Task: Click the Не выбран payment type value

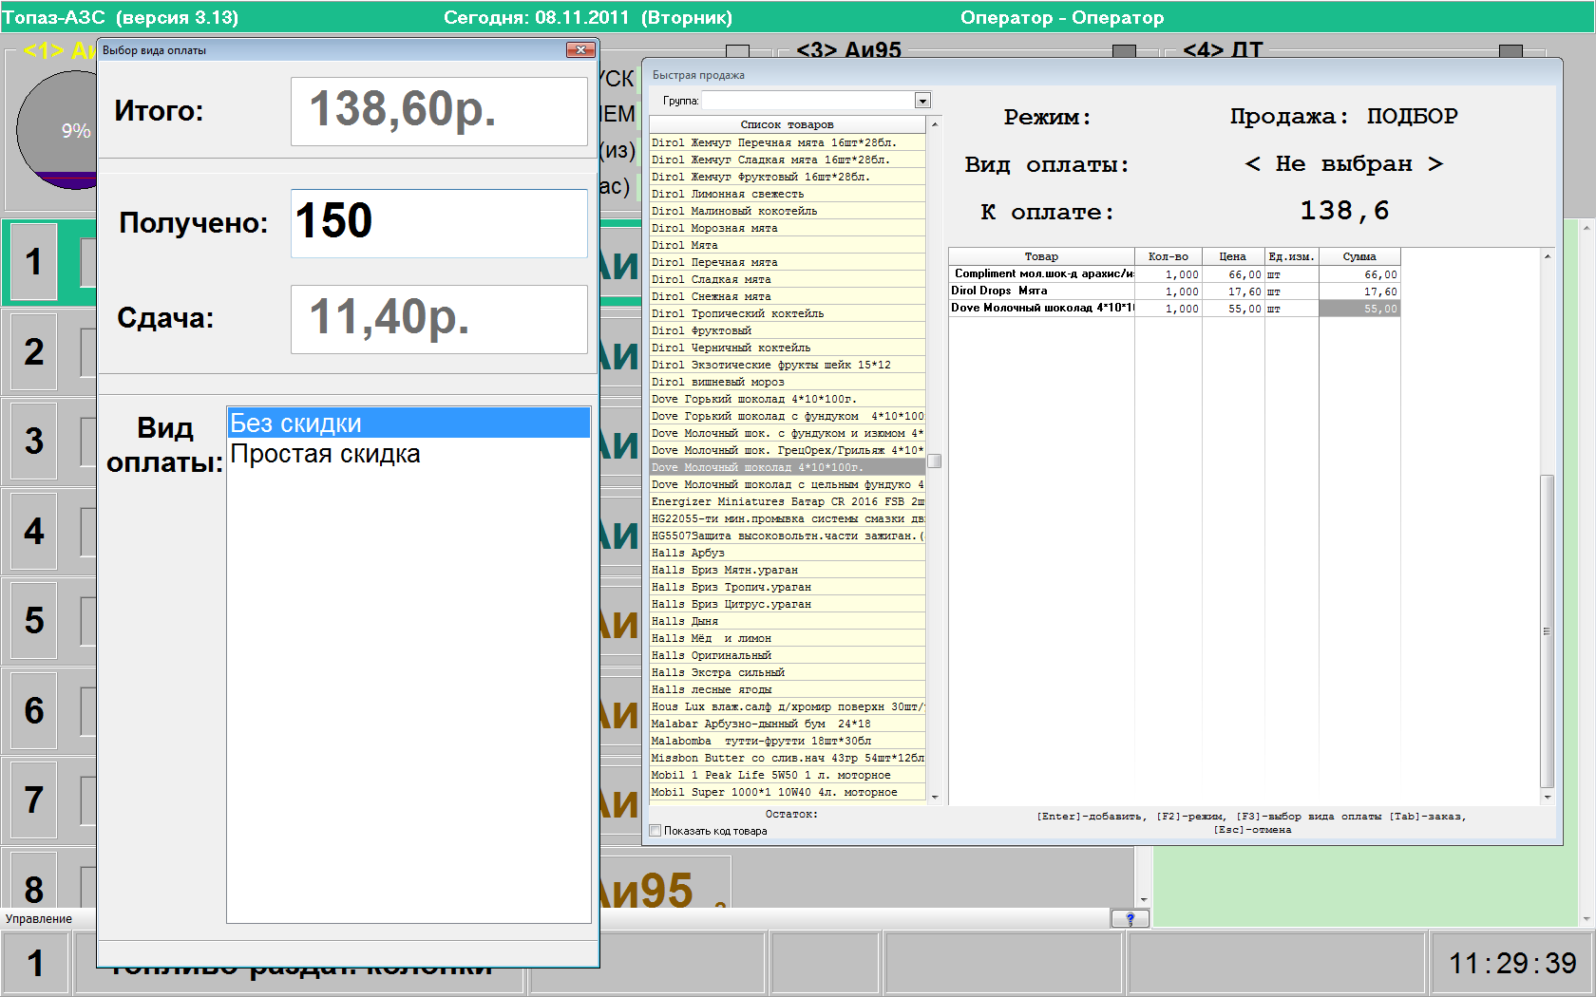Action: click(x=1343, y=164)
